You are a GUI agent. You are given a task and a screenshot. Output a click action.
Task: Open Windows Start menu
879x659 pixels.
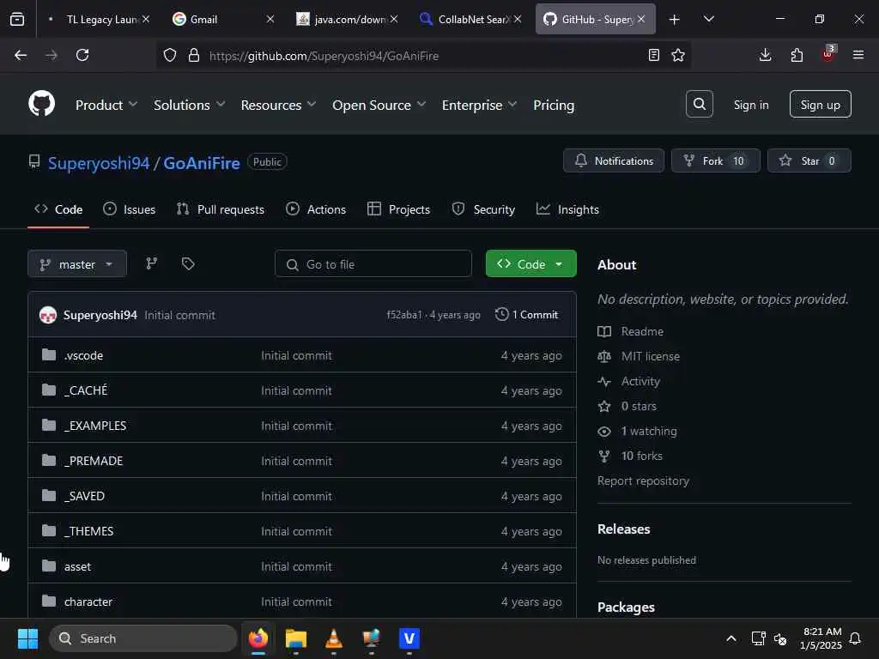click(27, 638)
